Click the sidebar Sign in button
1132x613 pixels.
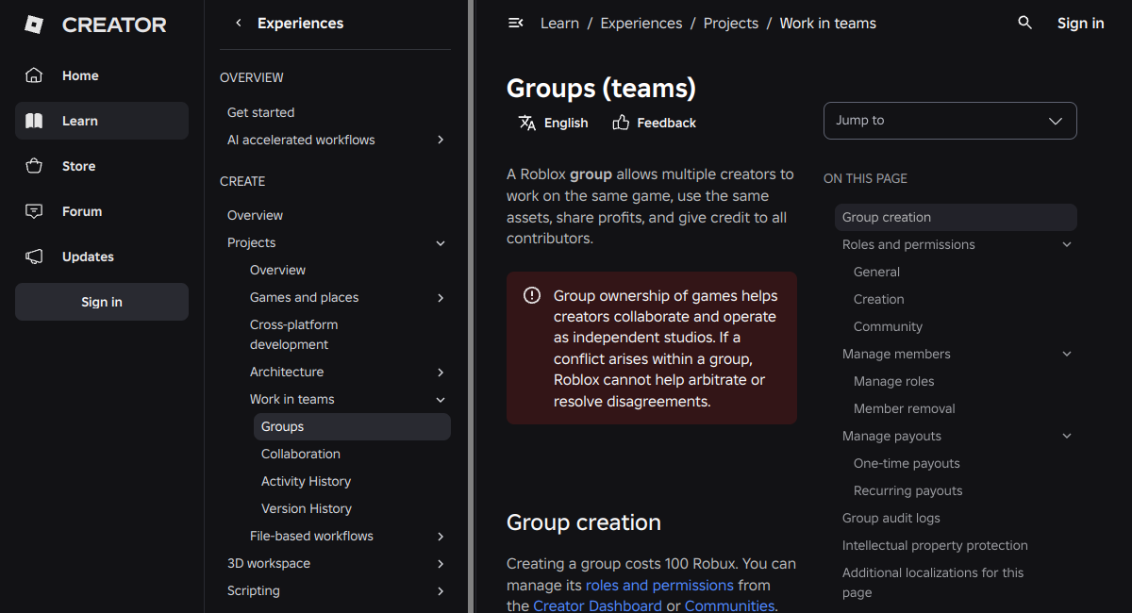tap(102, 302)
